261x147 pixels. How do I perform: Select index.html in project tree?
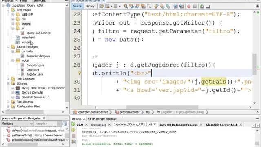click(28, 38)
